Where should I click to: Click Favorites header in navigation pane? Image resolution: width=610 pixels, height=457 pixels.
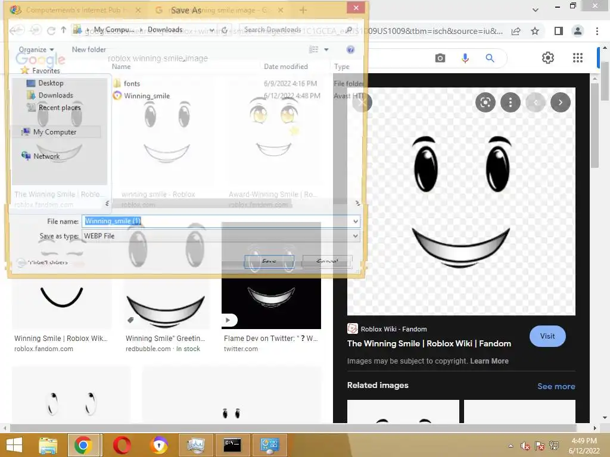46,71
